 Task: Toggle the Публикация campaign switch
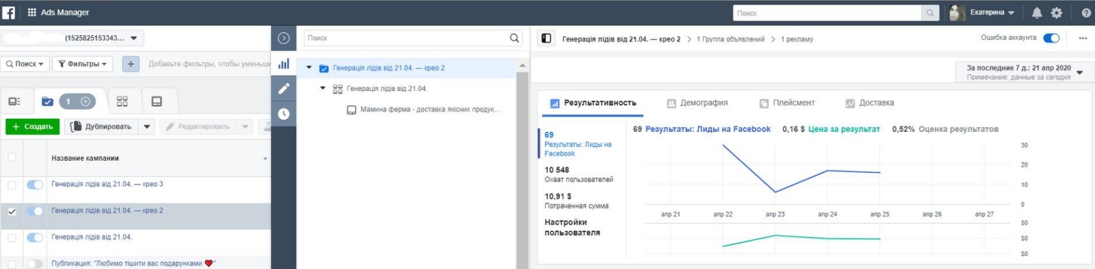click(34, 263)
